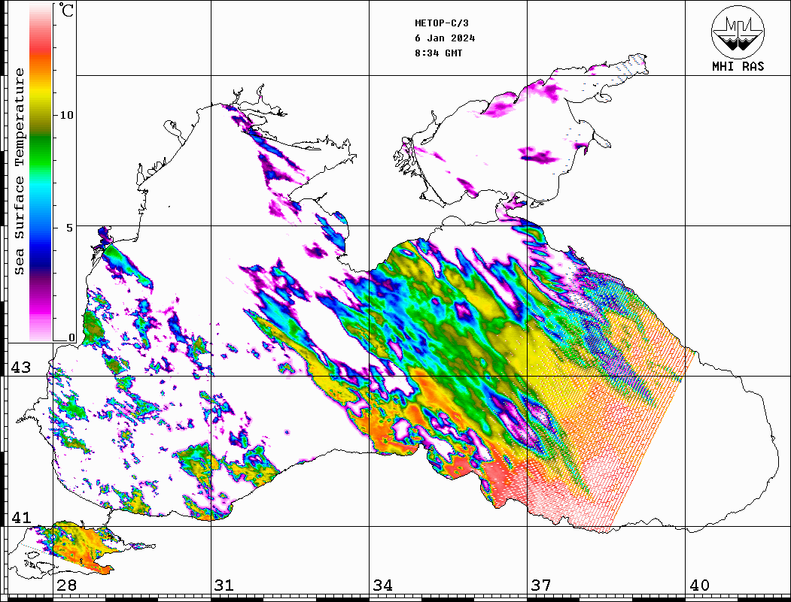Click the "0" tick on temperature scale
This screenshot has width=791, height=602.
pos(71,337)
